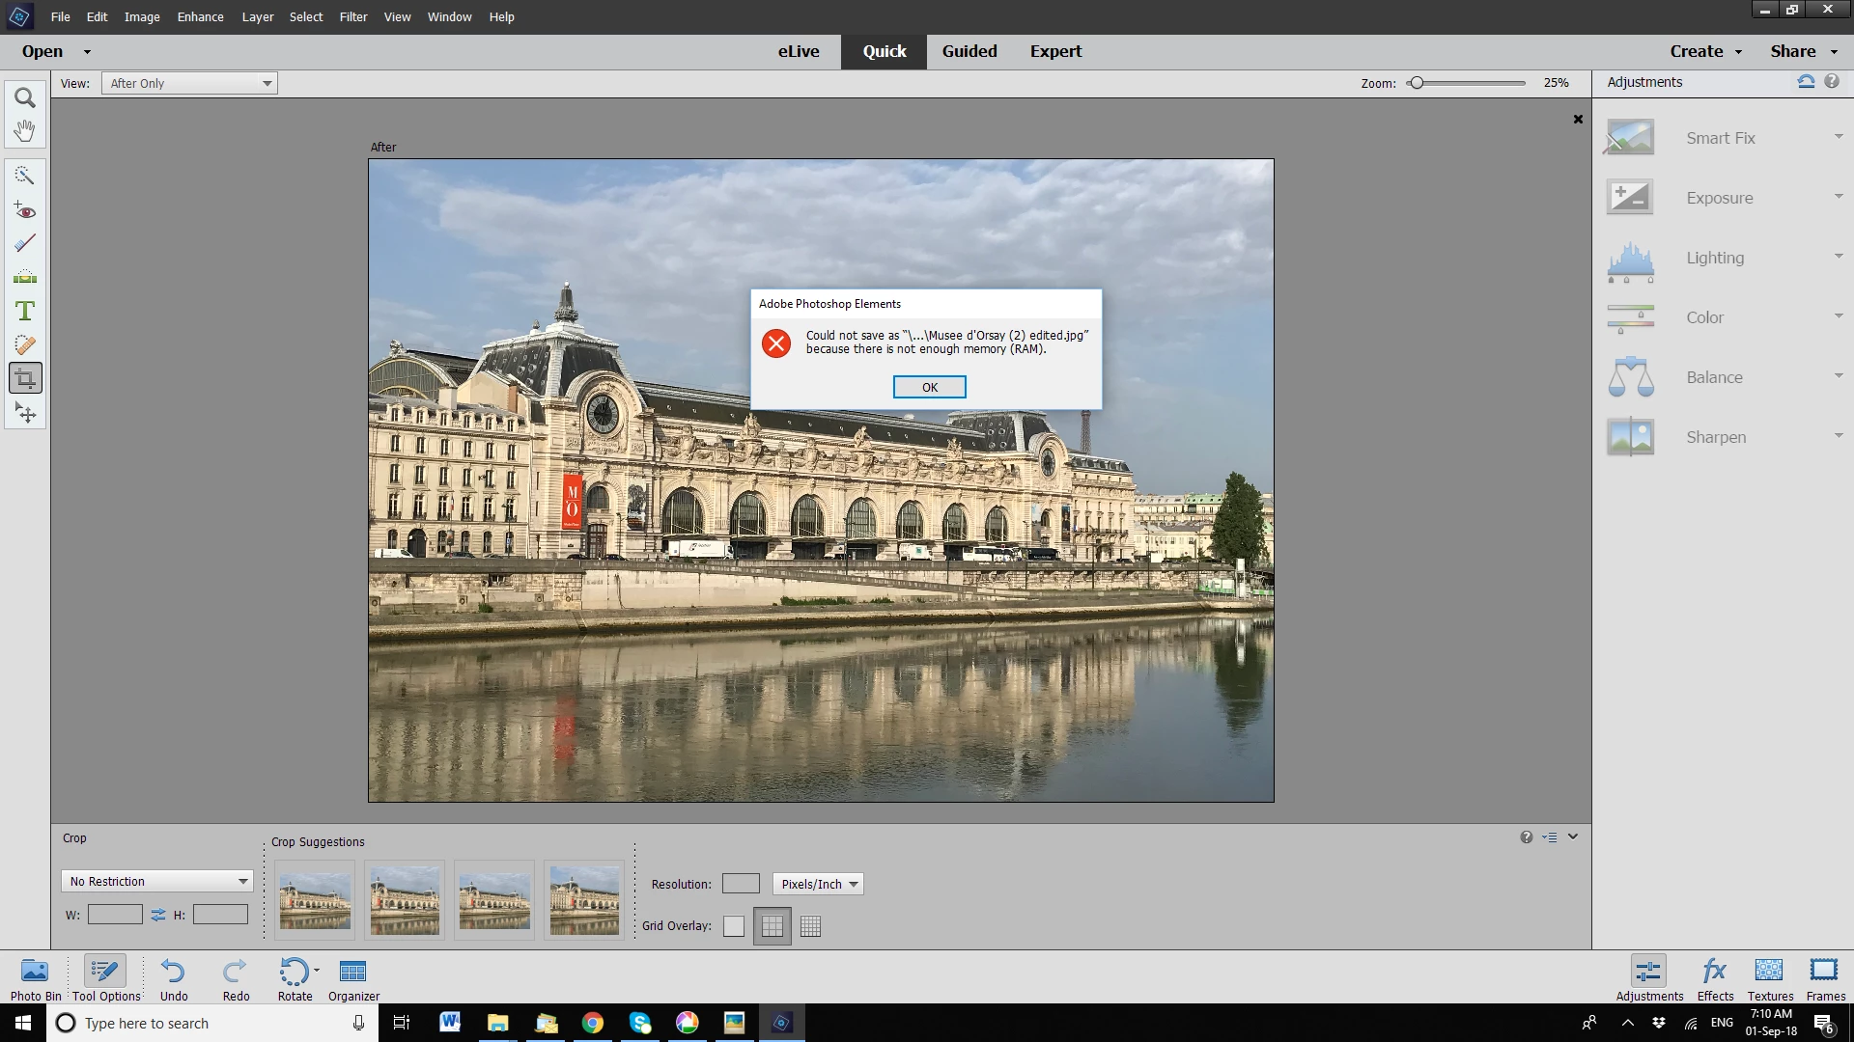Pick the first crop suggestion thumbnail
This screenshot has height=1042, width=1854.
[315, 900]
